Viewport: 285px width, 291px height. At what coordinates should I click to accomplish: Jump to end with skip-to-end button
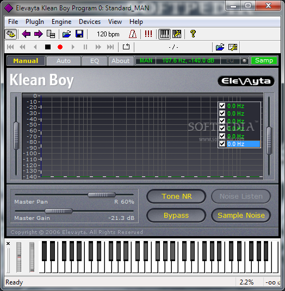(x=110, y=47)
